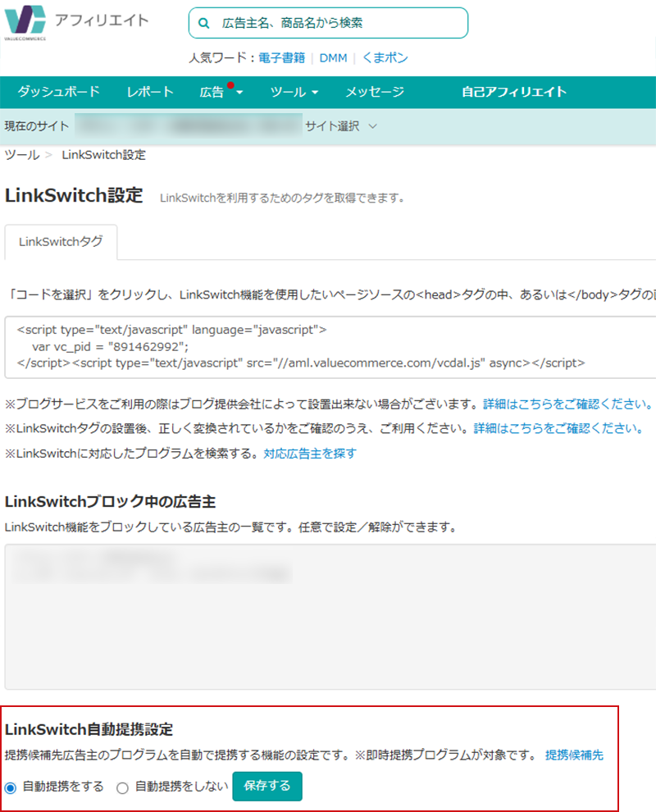Image resolution: width=656 pixels, height=812 pixels.
Task: Open the 対応広告主を探す link
Action: (310, 454)
